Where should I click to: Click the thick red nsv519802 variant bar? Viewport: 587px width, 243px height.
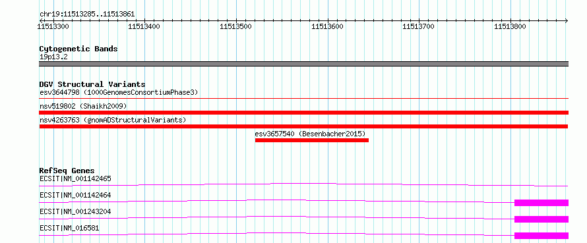coord(303,113)
